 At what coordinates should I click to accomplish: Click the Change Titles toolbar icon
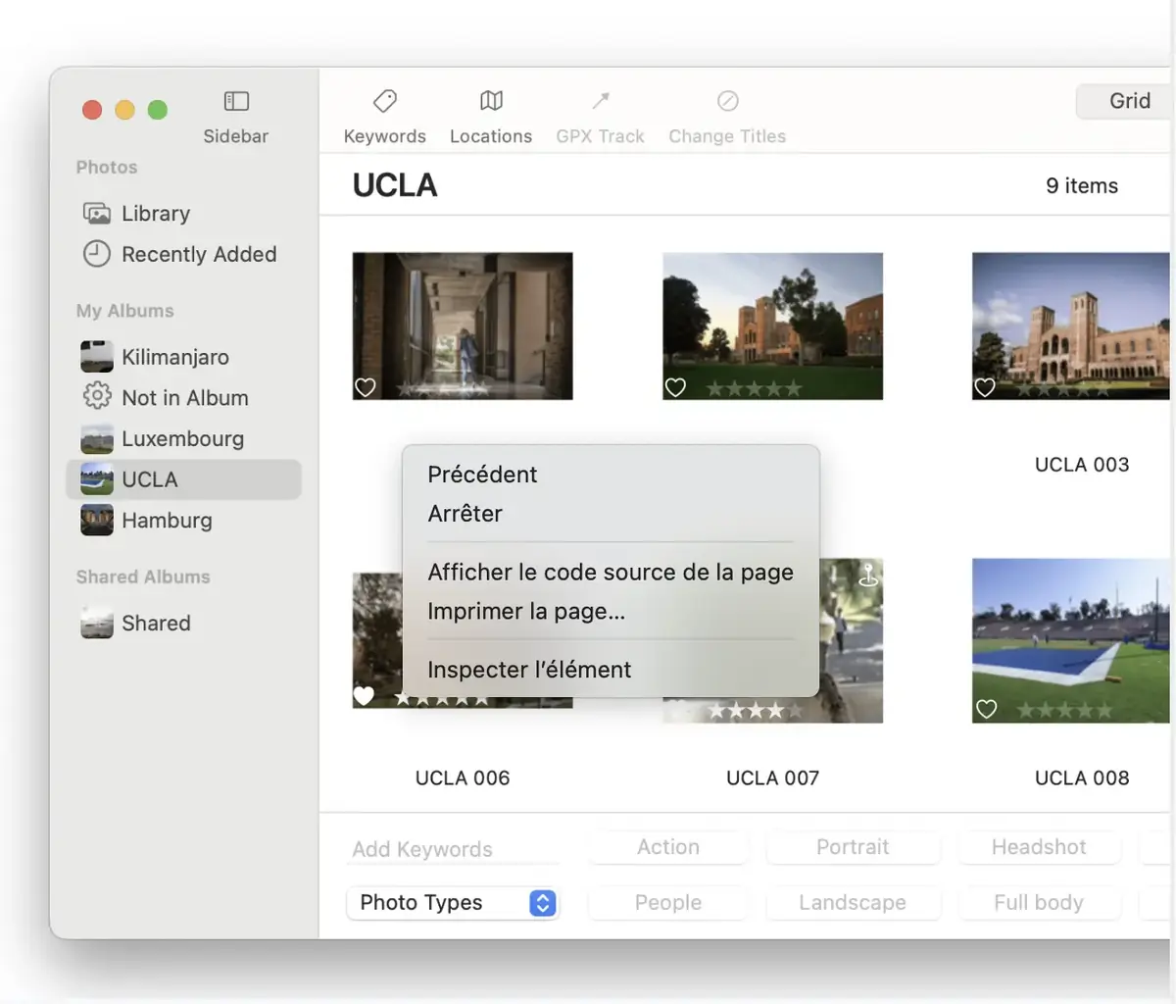pos(727,101)
